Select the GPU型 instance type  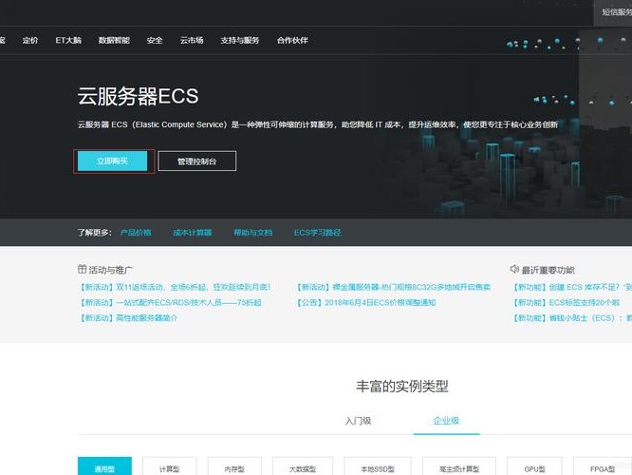coord(534,466)
